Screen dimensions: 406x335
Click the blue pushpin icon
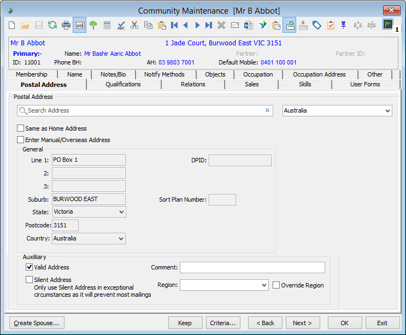[343, 25]
